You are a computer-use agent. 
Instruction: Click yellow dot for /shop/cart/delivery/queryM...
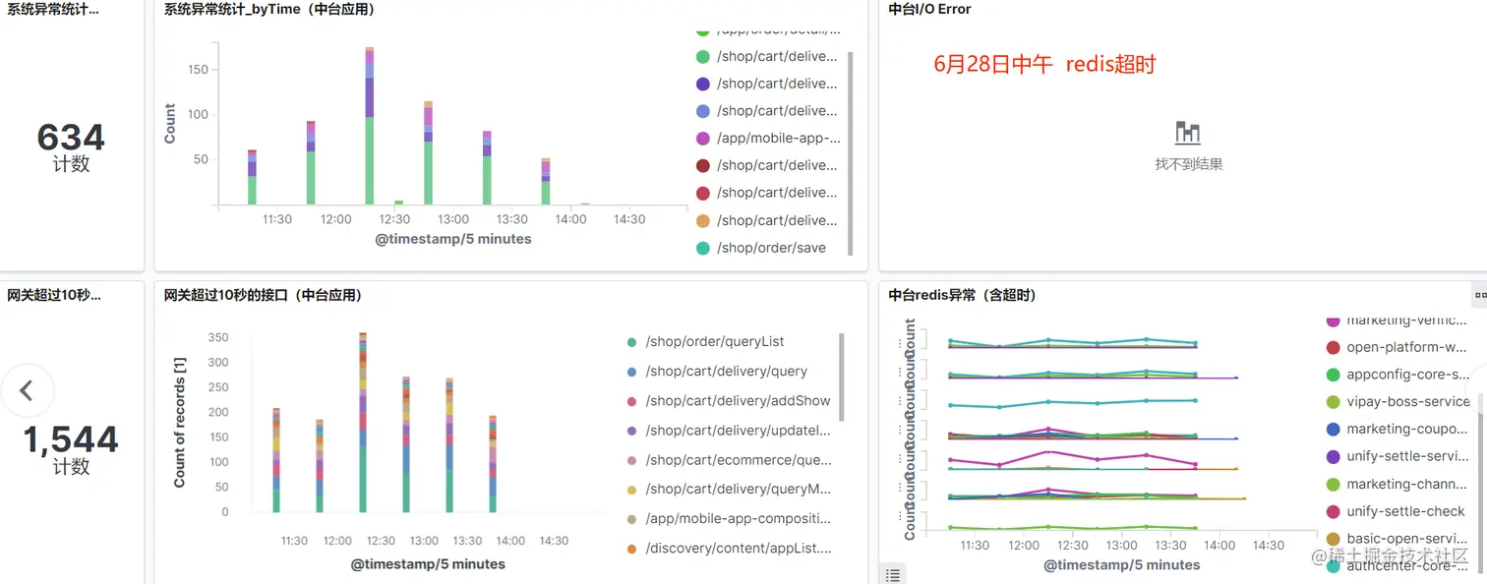point(631,490)
